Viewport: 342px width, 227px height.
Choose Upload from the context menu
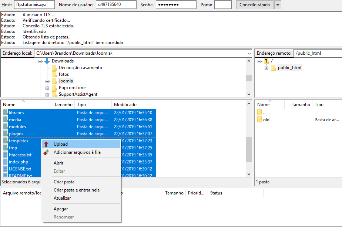point(81,144)
